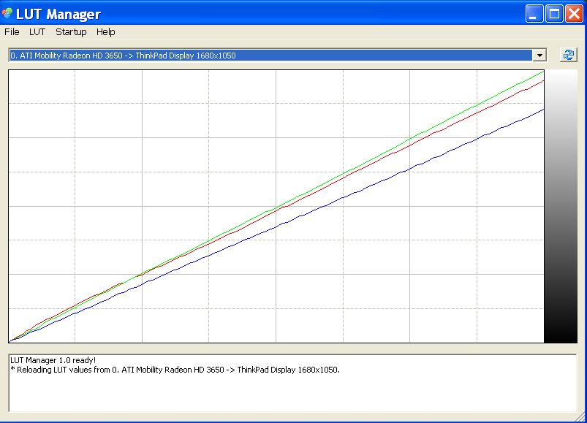This screenshot has width=587, height=423.
Task: Maximize the LUT Manager window
Action: click(x=554, y=13)
